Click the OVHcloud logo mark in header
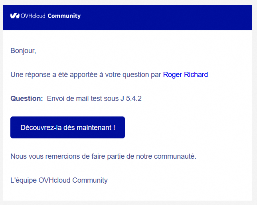This screenshot has width=257, height=205. (x=15, y=16)
